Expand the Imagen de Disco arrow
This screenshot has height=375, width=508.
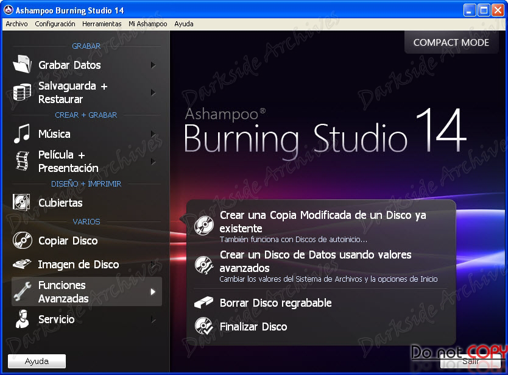[x=153, y=265]
